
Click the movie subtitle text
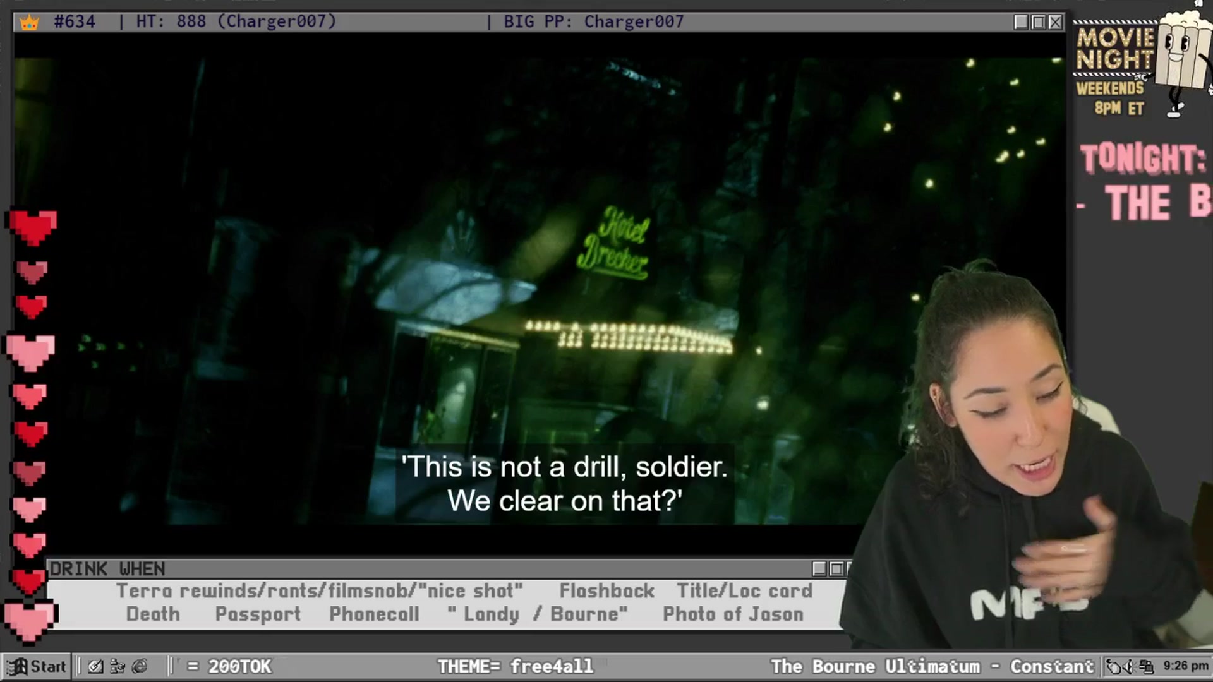[x=564, y=484]
